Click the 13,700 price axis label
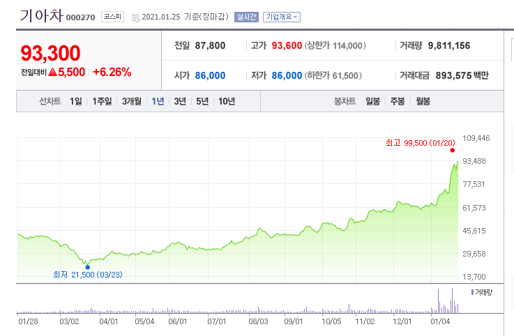 [474, 277]
